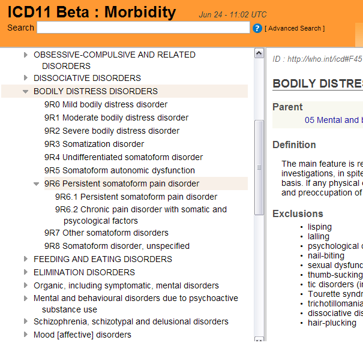363x346 pixels.
Task: Click the tree panel vertical scrollbar thumb
Action: [x=259, y=167]
